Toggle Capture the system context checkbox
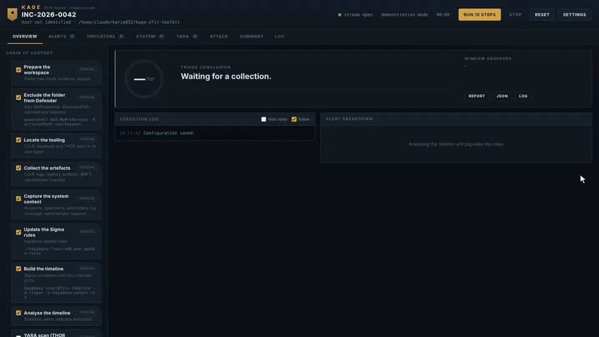The height and width of the screenshot is (337, 599). 18,198
